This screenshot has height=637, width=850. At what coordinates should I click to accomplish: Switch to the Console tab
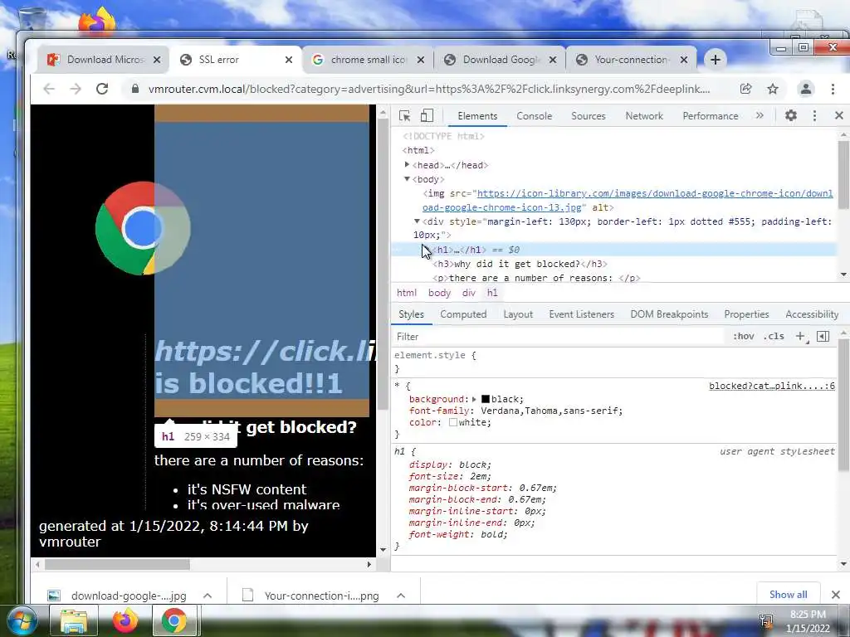(x=534, y=116)
